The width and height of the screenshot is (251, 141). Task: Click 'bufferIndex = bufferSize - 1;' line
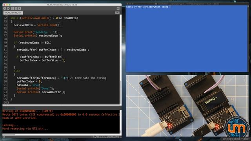click(43, 60)
